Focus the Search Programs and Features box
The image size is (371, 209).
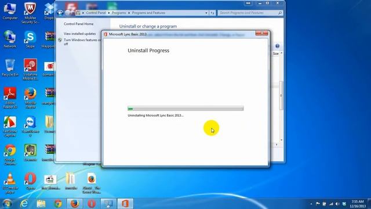pyautogui.click(x=248, y=13)
